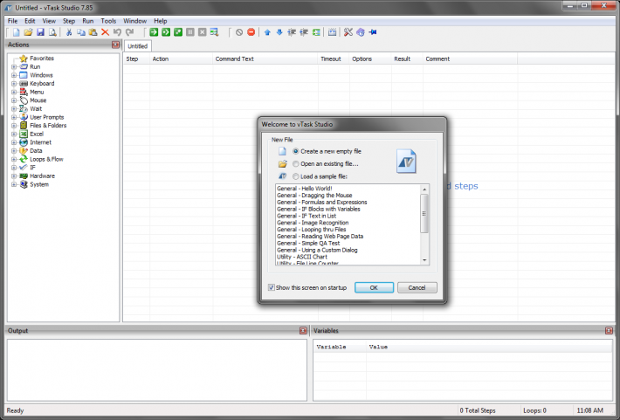Expand the Run actions category
Image resolution: width=620 pixels, height=420 pixels.
(x=14, y=67)
